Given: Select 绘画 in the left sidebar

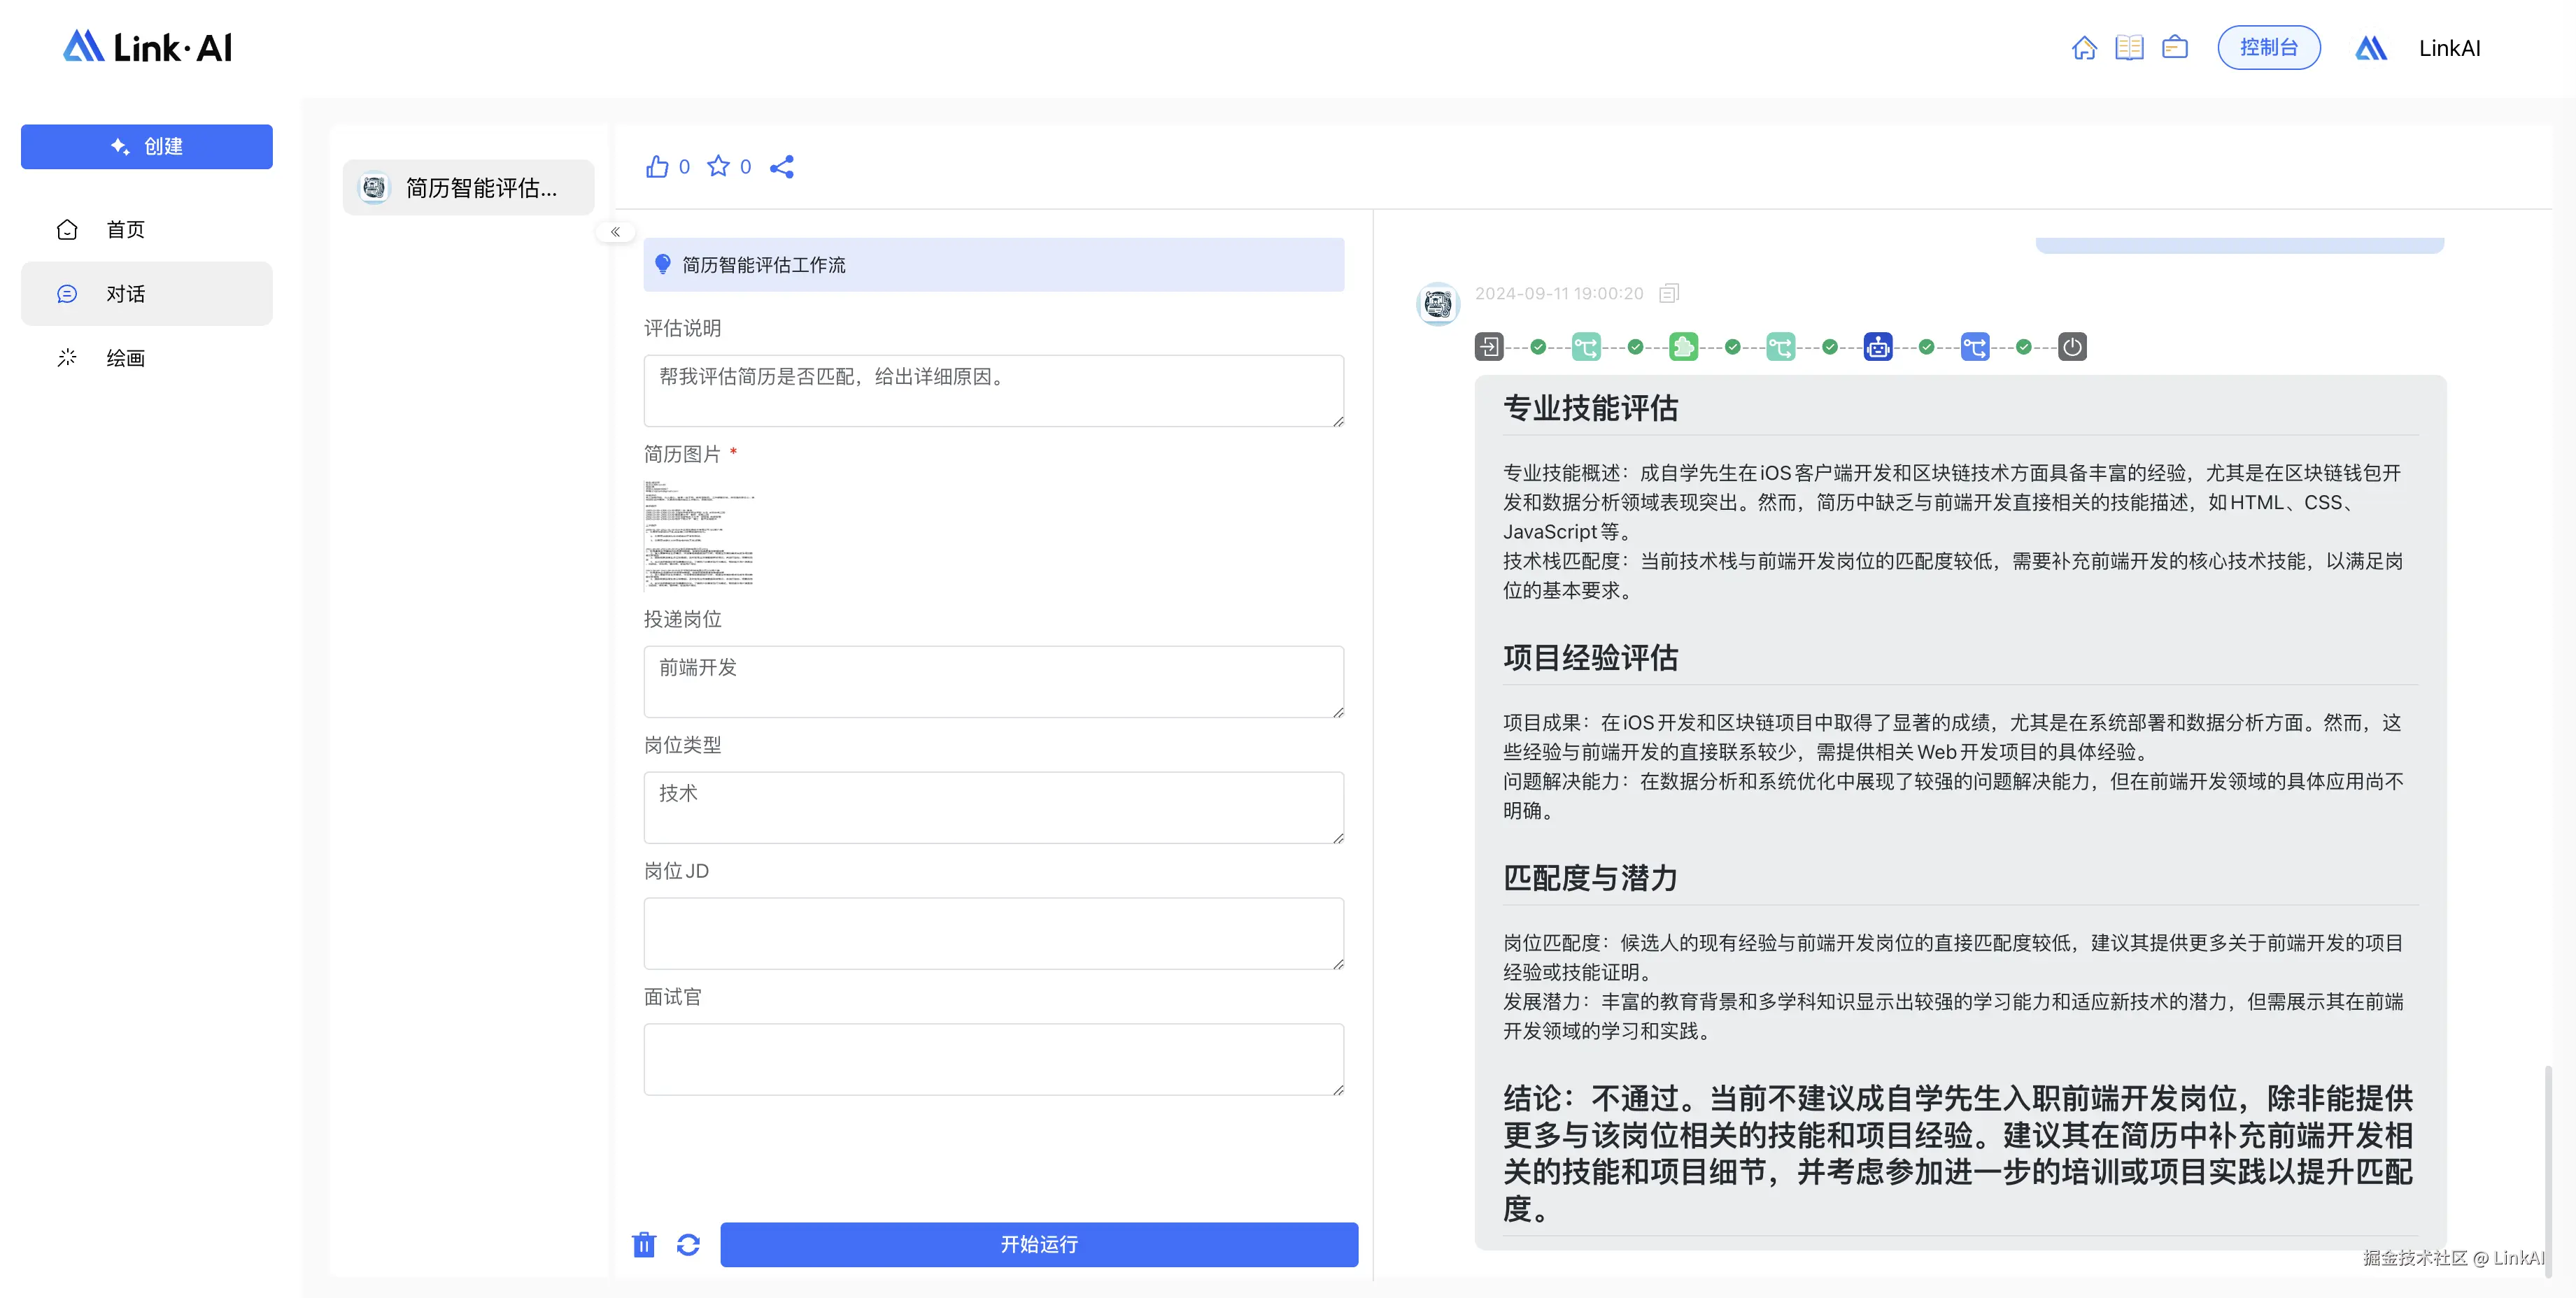Looking at the screenshot, I should point(124,357).
